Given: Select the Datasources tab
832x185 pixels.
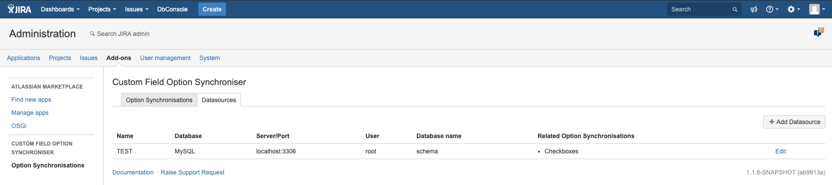Looking at the screenshot, I should click(219, 100).
